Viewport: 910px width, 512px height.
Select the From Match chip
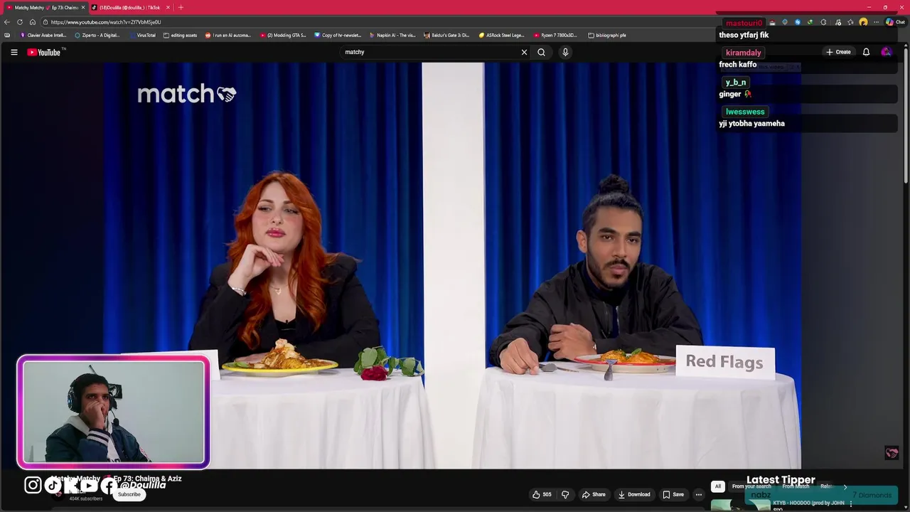[x=796, y=486]
